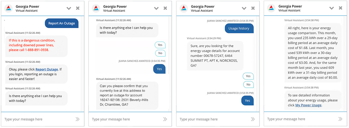Image resolution: width=349 pixels, height=128 pixels.
Task: Collapse the first chat window with chevron
Action: (x=69, y=8)
